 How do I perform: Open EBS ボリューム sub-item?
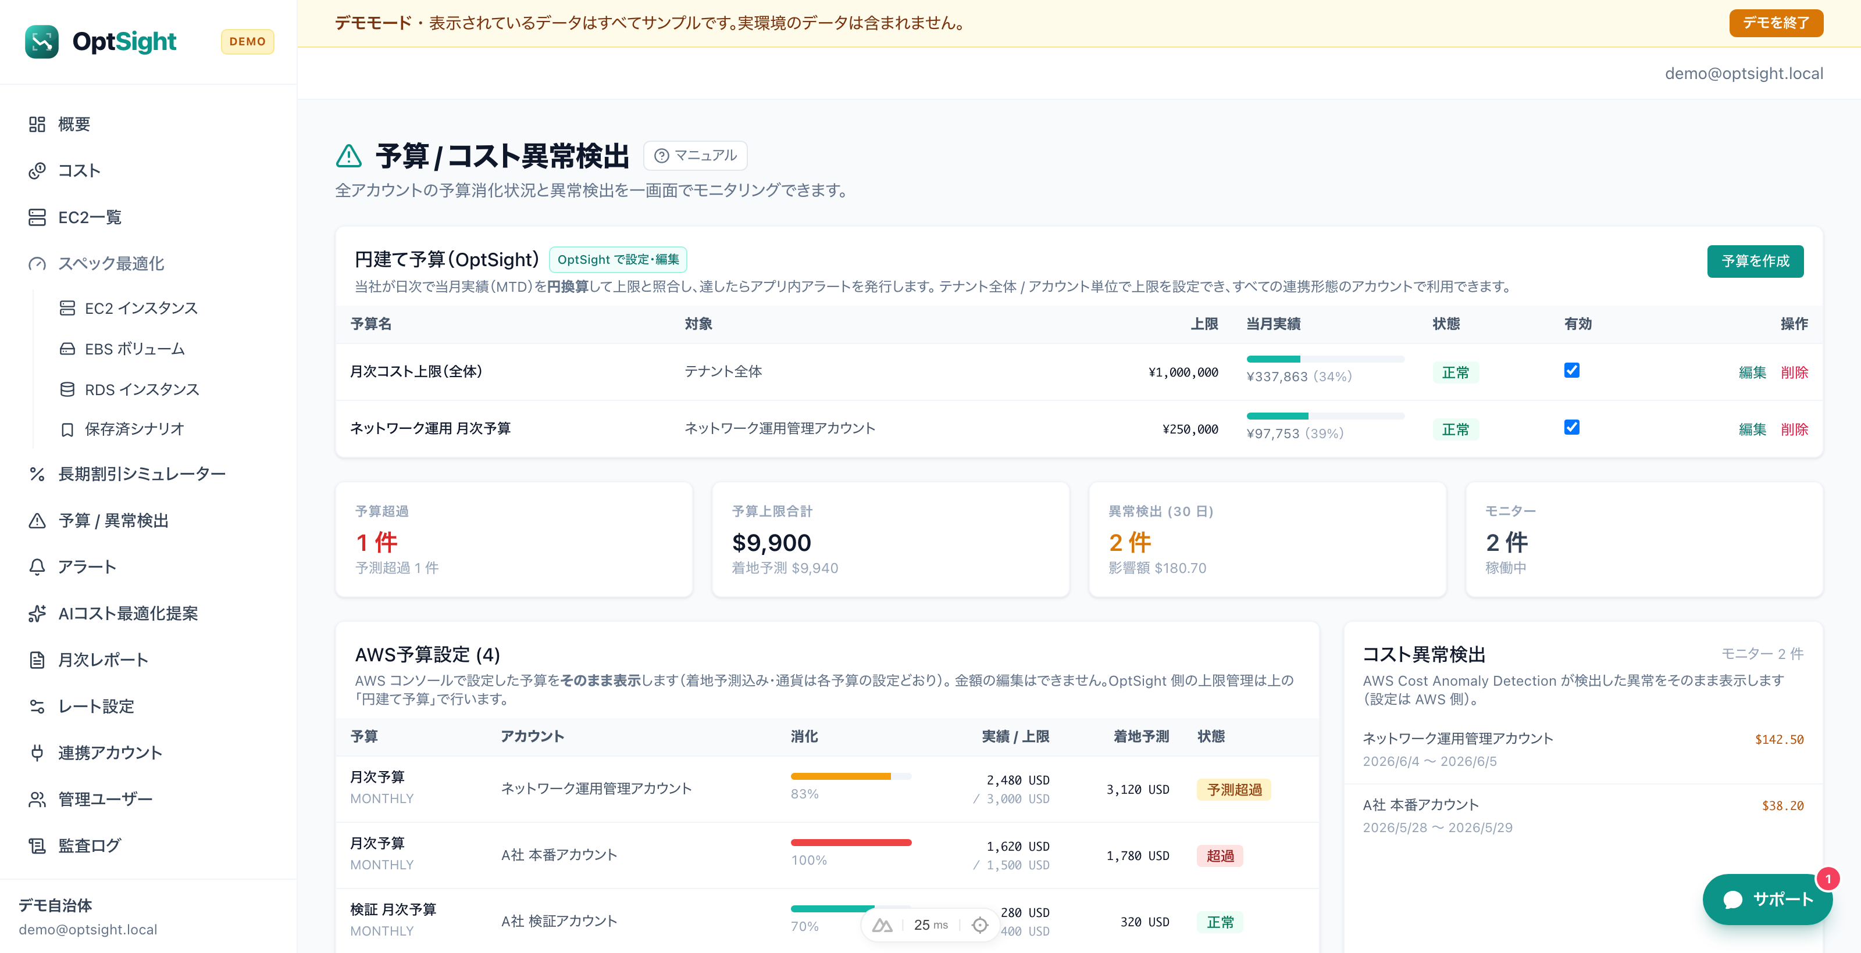coord(163,349)
